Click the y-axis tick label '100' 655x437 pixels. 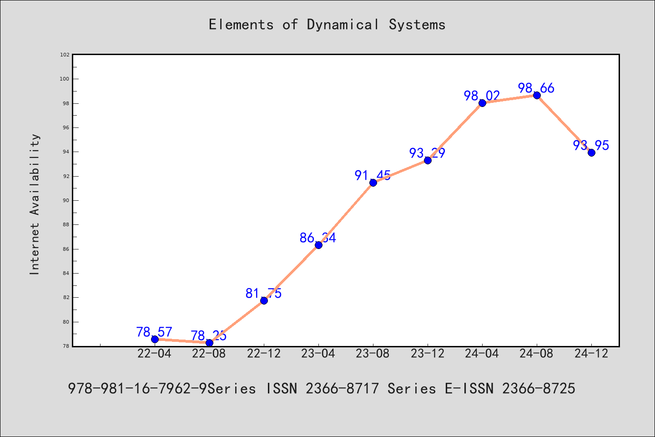[x=65, y=79]
